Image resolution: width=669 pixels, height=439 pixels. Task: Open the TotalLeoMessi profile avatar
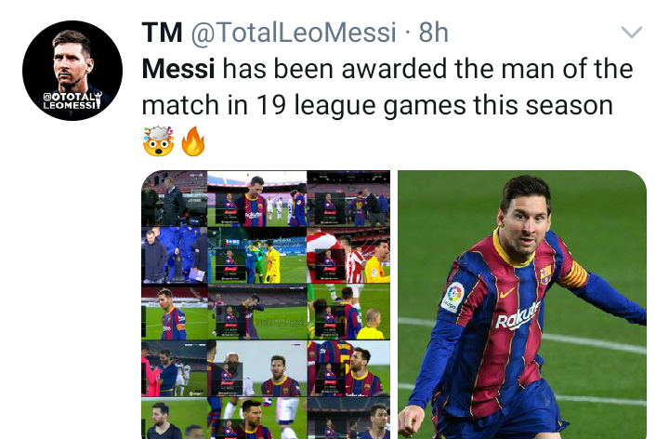click(x=72, y=71)
